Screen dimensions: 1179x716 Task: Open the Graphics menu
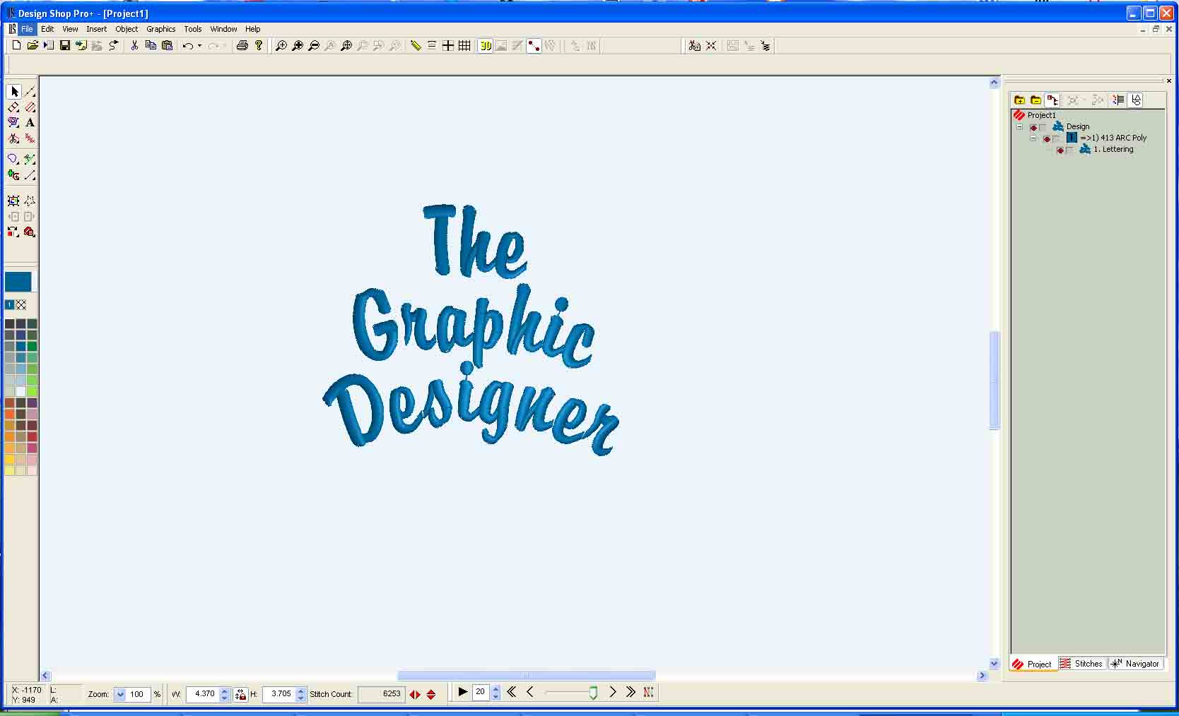160,29
